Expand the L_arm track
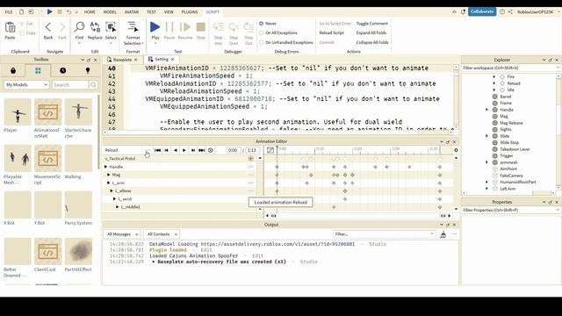This screenshot has width=562, height=316. (109, 183)
